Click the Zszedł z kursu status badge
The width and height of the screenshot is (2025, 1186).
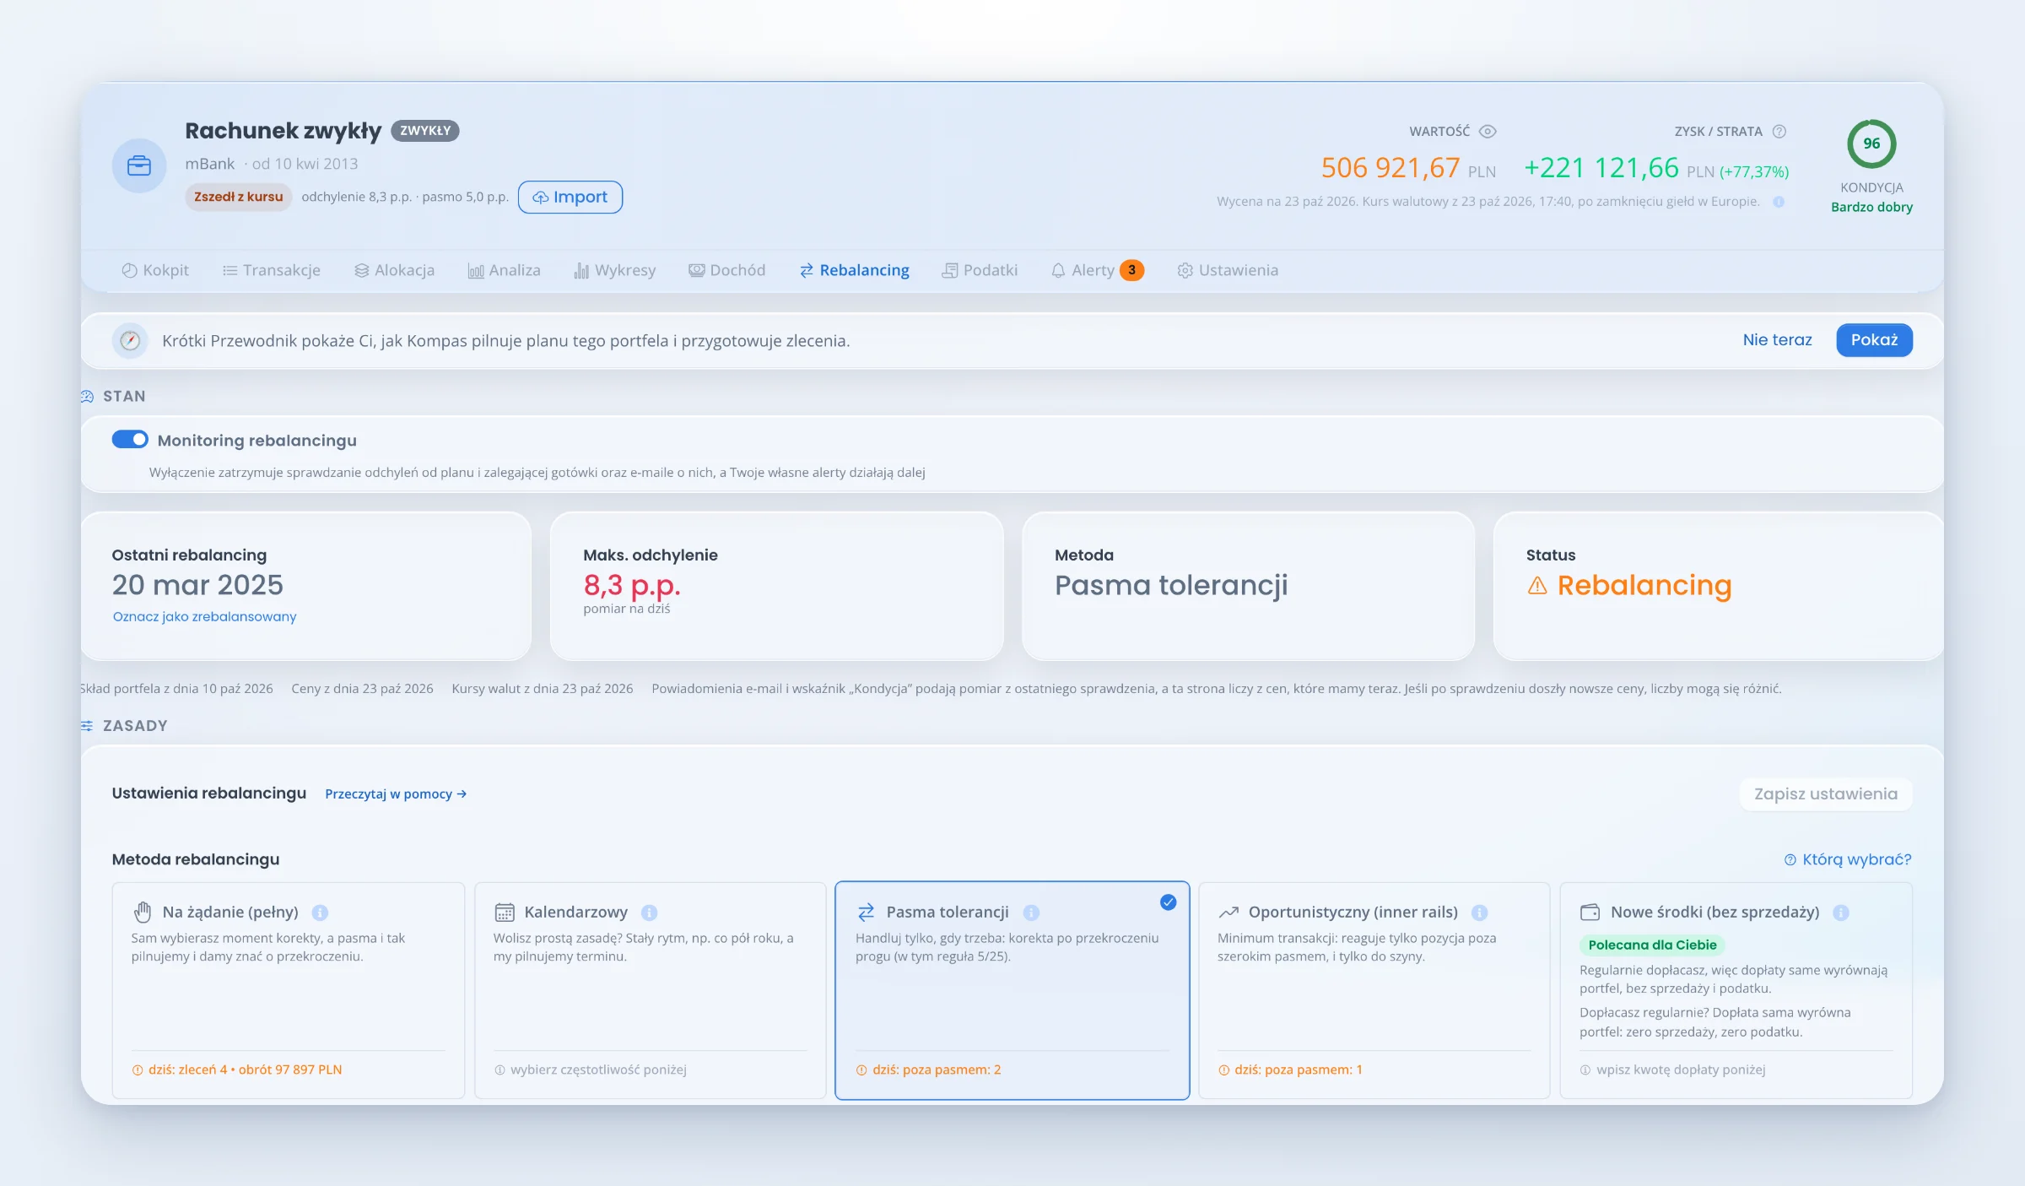239,197
